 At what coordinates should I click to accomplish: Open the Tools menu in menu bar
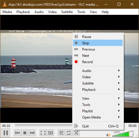(81, 12)
